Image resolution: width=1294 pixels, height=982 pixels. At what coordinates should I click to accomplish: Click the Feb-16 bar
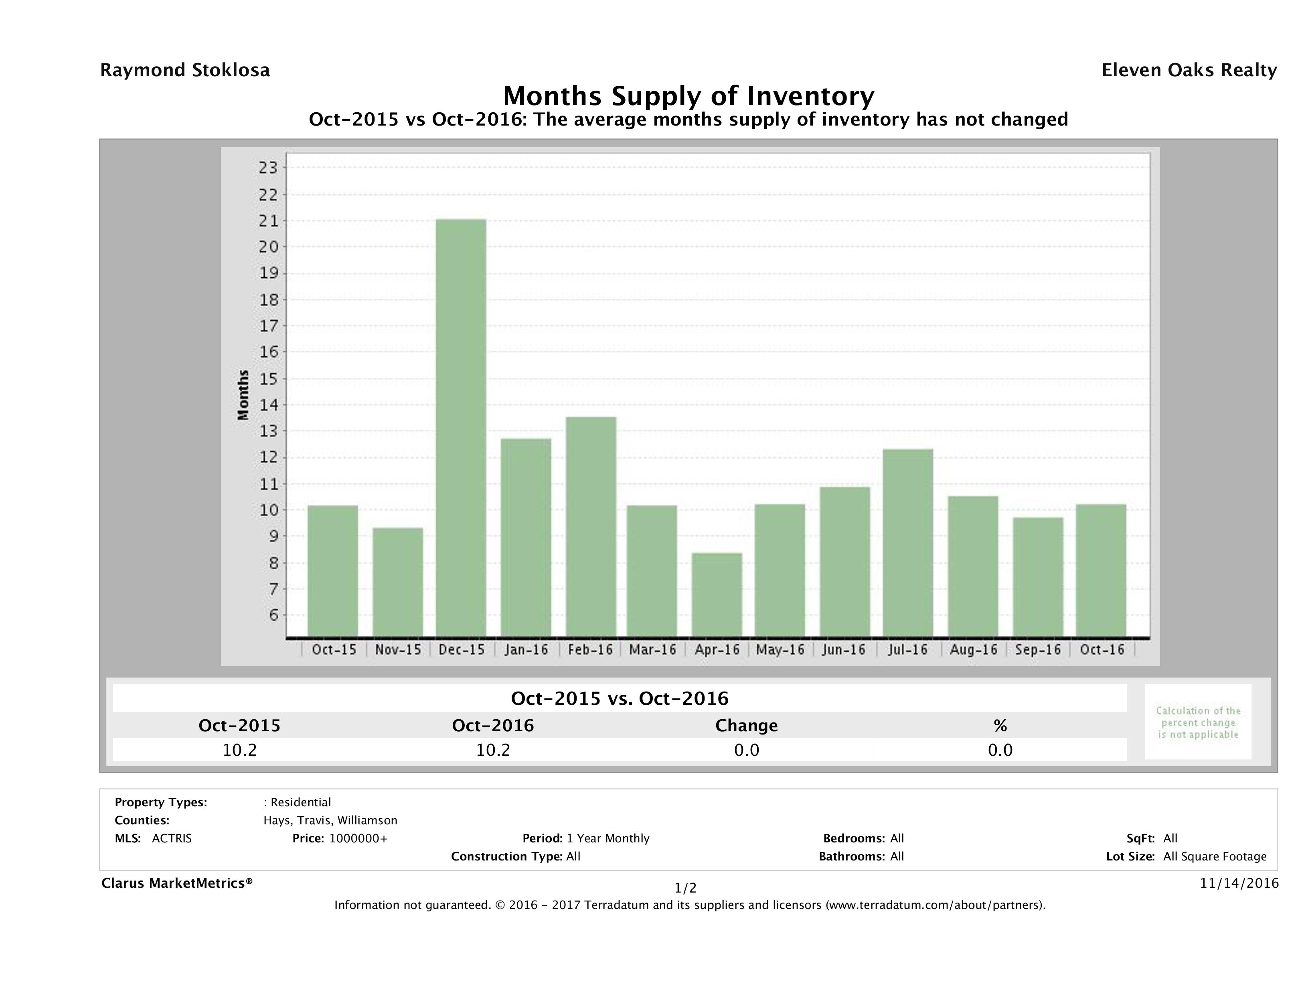tap(591, 526)
